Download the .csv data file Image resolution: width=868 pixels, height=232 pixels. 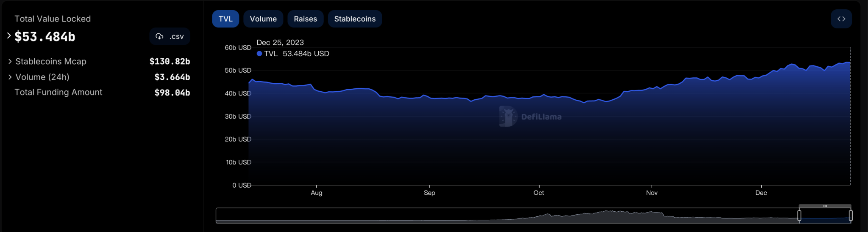pyautogui.click(x=170, y=37)
